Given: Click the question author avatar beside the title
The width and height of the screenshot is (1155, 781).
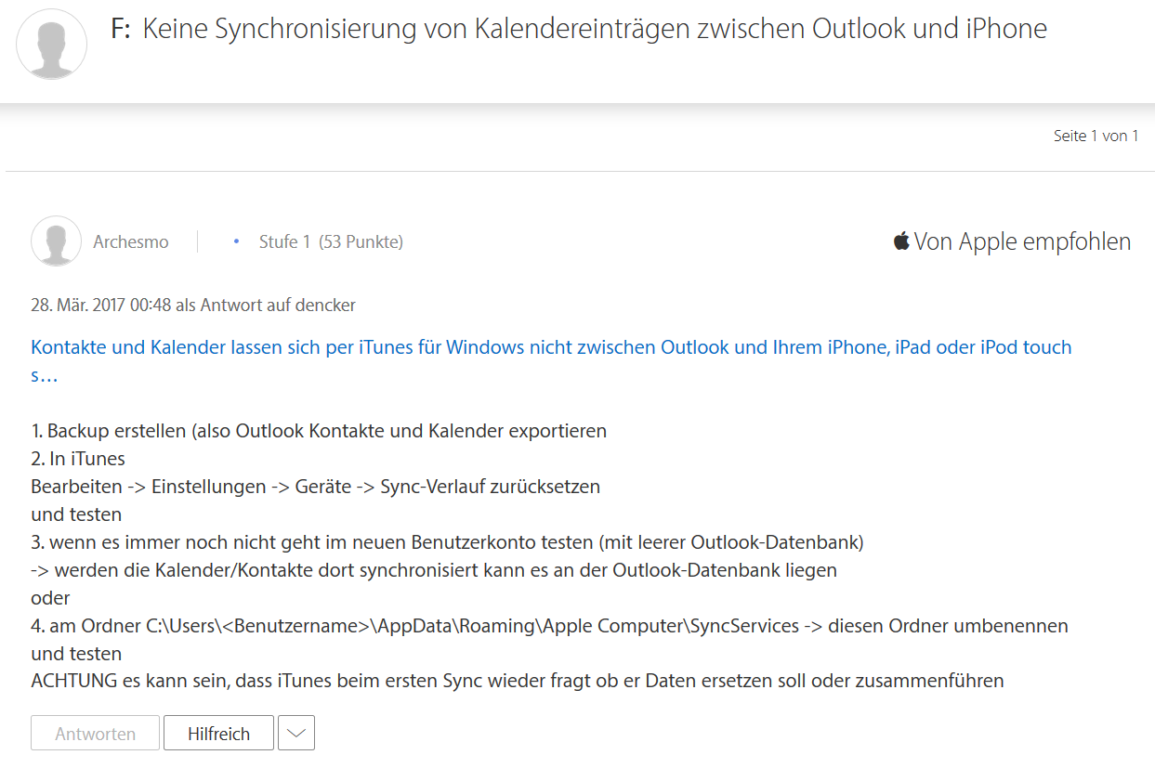Looking at the screenshot, I should [52, 44].
